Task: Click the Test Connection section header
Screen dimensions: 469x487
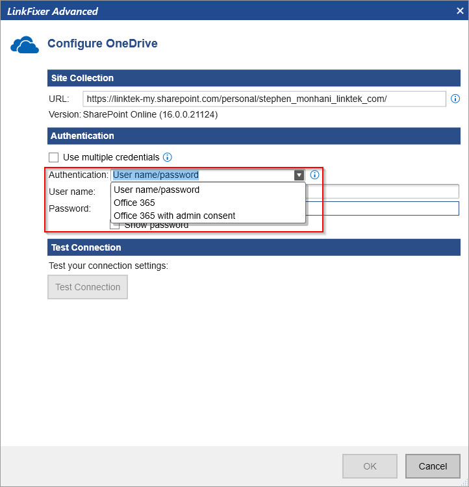Action: 253,247
